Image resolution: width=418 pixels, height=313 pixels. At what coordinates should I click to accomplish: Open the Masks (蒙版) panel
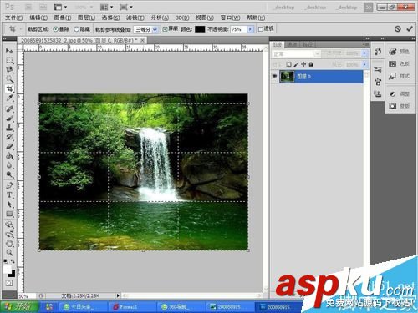tap(399, 106)
